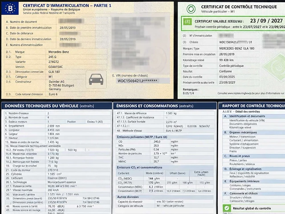Click section 'E. Équipements intérieurs'
The width and height of the screenshot is (285, 214).
pyautogui.click(x=242, y=181)
